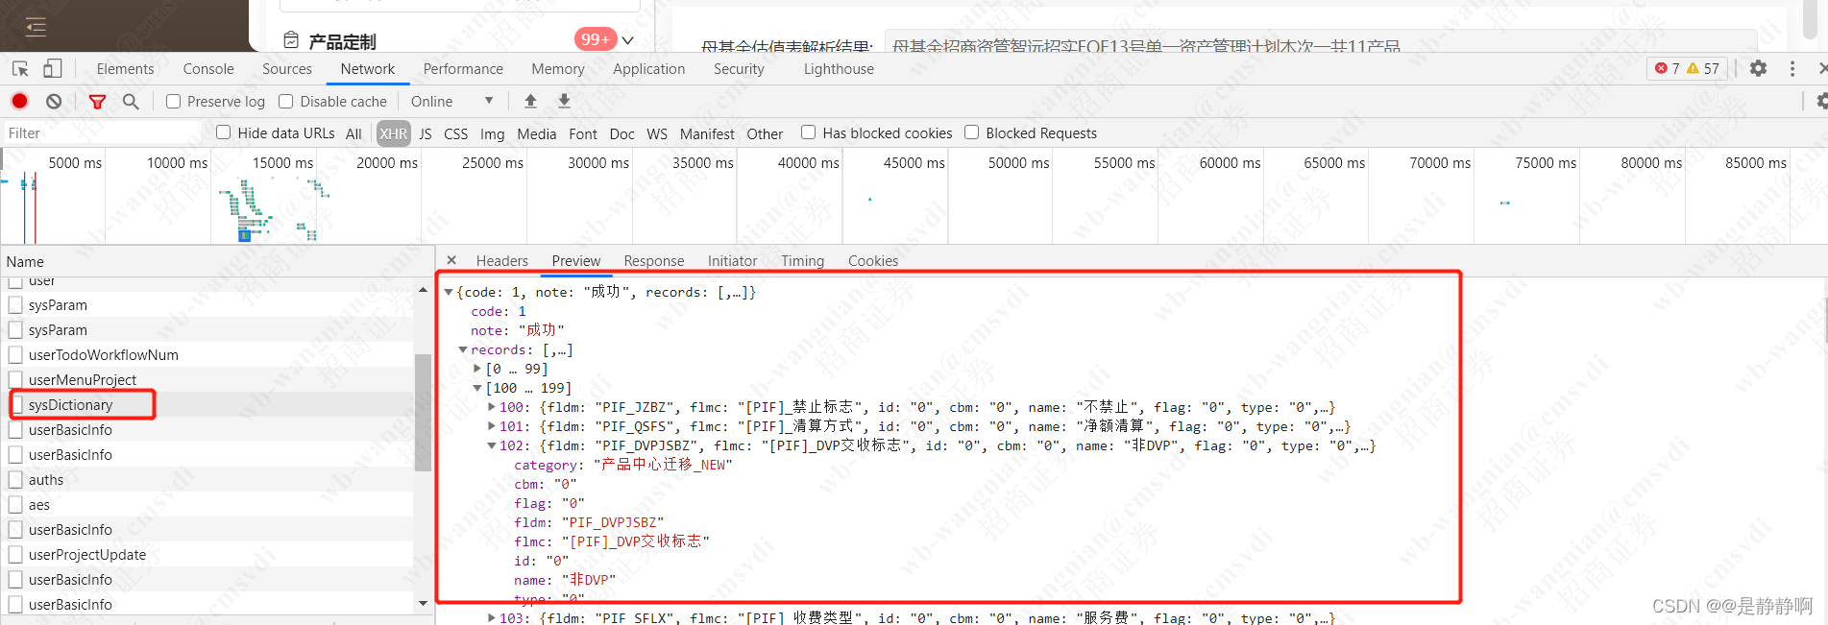Open network search magnifier
Image resolution: width=1828 pixels, height=625 pixels.
131,101
